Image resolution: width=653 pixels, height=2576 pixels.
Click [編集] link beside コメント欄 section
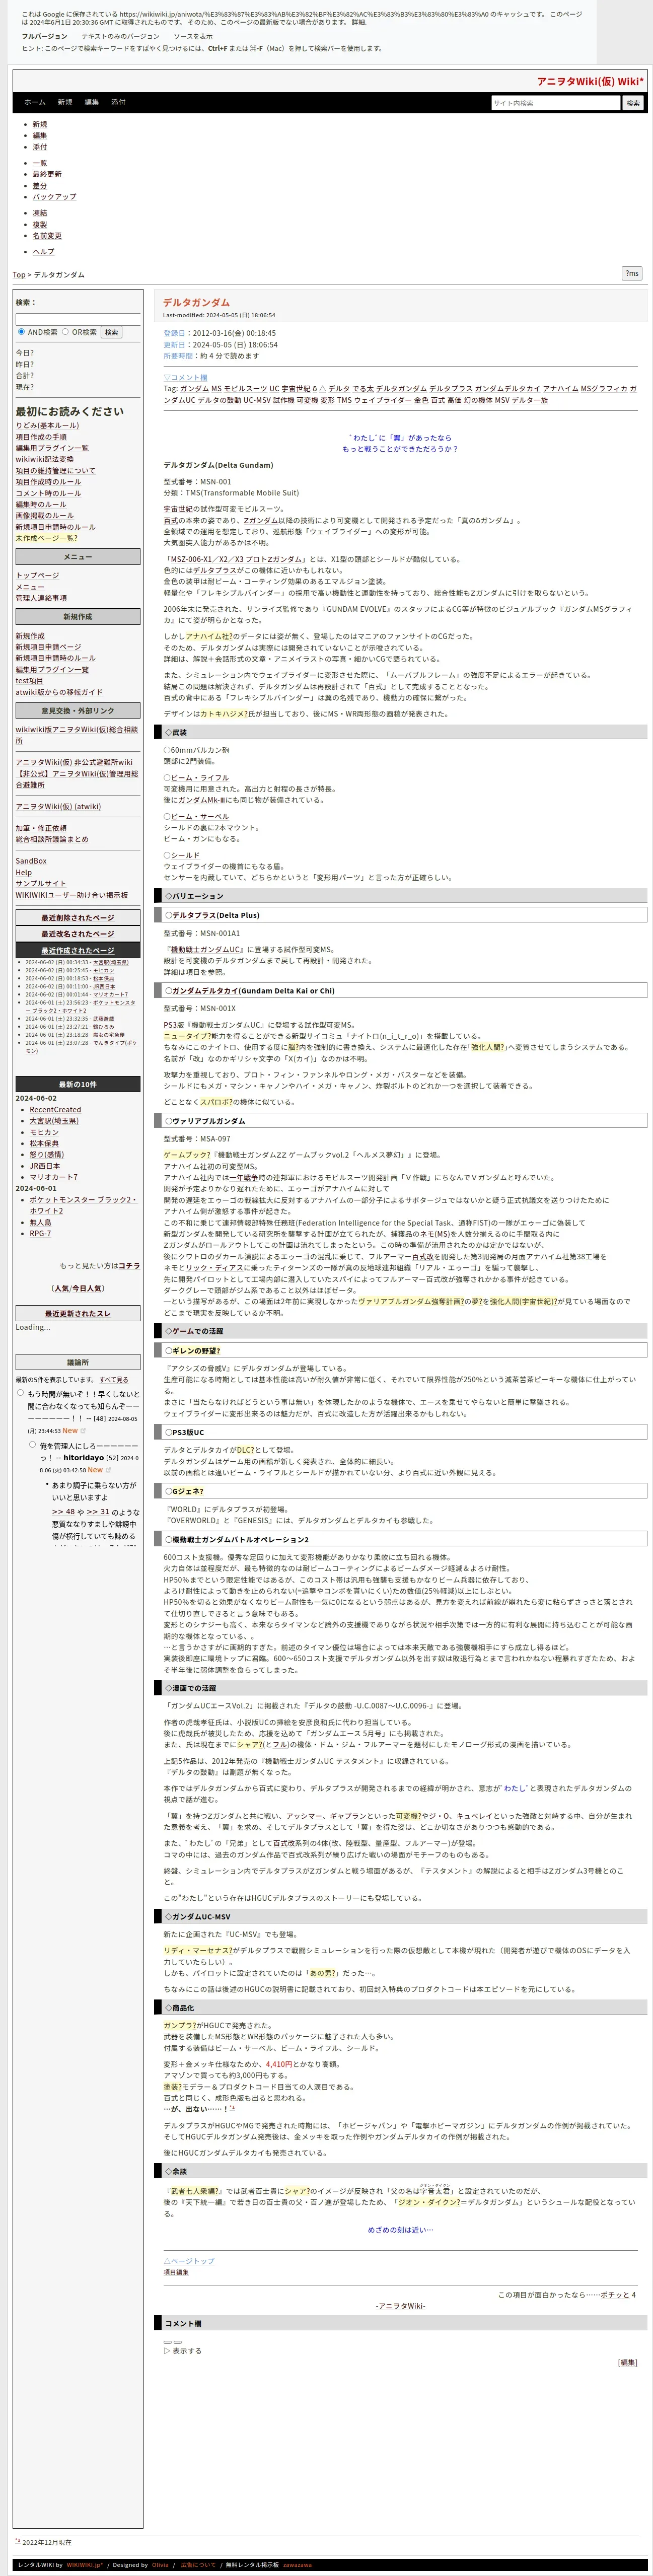[x=627, y=2362]
